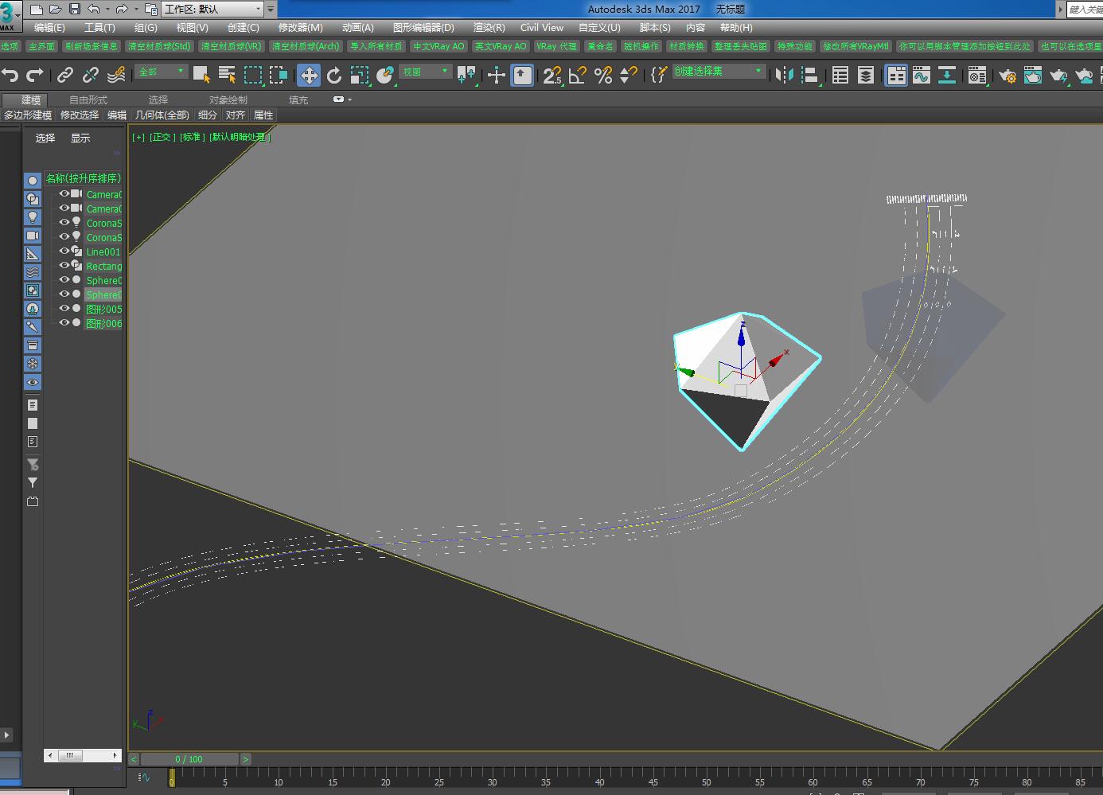Screen dimensions: 1103x795
Task: Toggle Window/Crossing selection mode
Action: click(x=278, y=75)
